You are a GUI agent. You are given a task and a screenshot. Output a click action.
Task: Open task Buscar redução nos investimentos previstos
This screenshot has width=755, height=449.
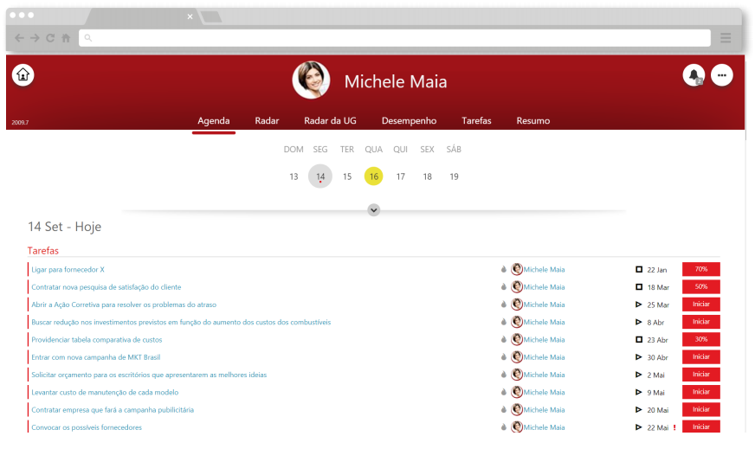click(181, 322)
